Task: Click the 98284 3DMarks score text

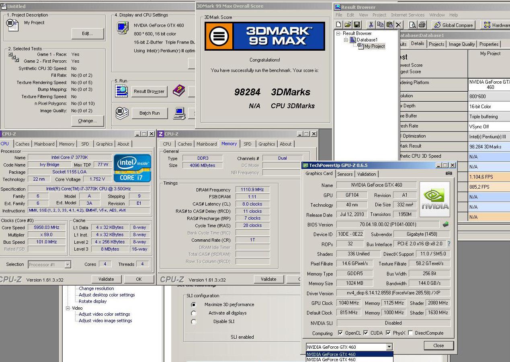Action: [272, 92]
